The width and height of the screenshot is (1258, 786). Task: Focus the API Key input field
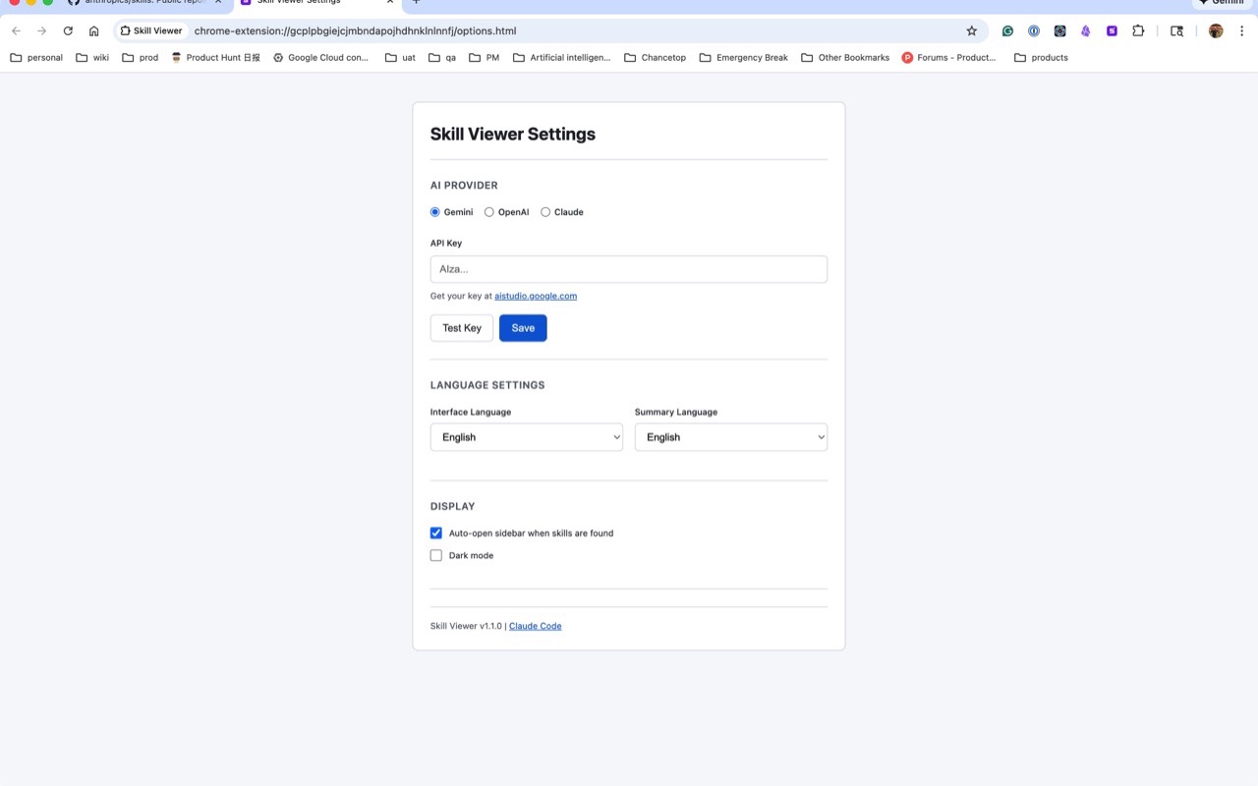(629, 269)
